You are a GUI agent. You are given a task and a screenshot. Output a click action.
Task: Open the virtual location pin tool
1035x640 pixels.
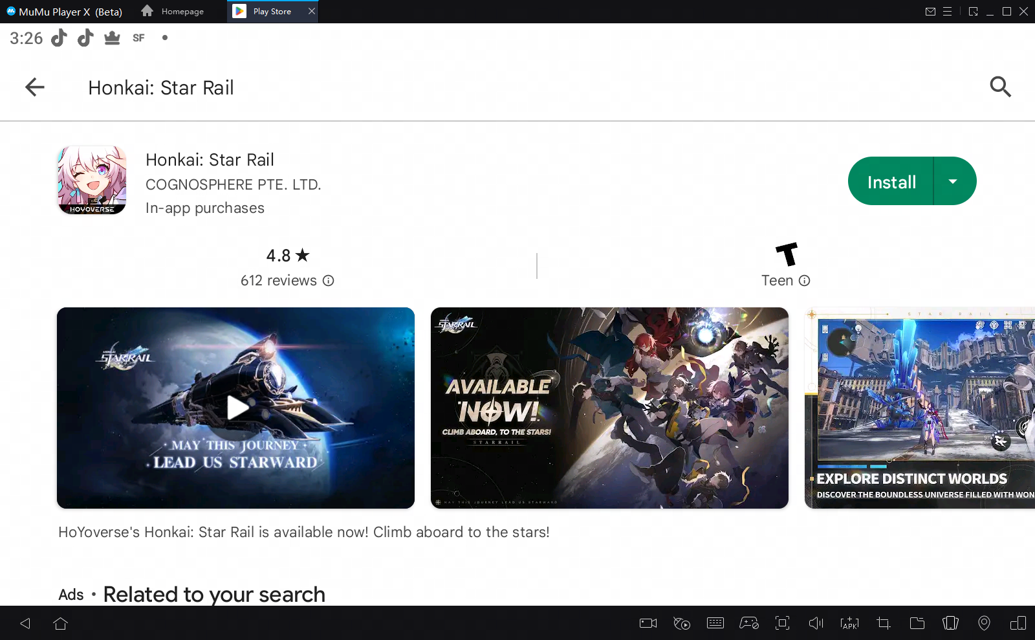click(984, 623)
